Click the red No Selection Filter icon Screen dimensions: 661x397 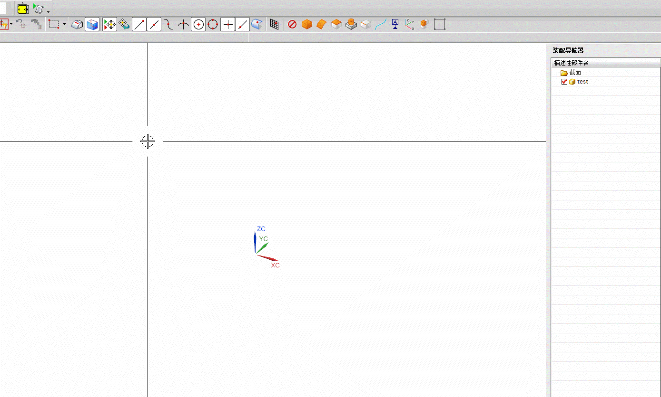[x=292, y=24]
